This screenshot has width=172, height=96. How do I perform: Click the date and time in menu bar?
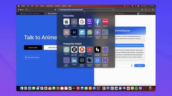tap(148, 6)
